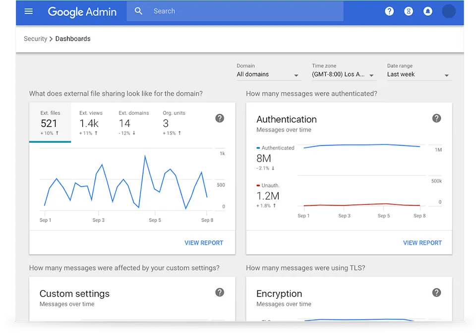
Task: Click help icon on Custom settings card
Action: 220,292
